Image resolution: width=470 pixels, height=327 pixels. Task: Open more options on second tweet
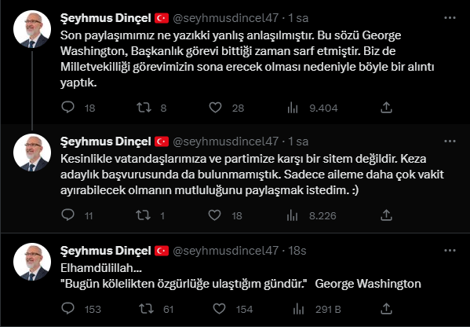[450, 141]
